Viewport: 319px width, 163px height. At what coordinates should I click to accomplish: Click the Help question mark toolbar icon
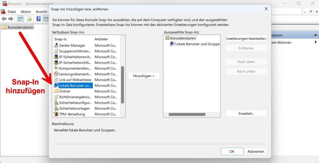coord(39,19)
